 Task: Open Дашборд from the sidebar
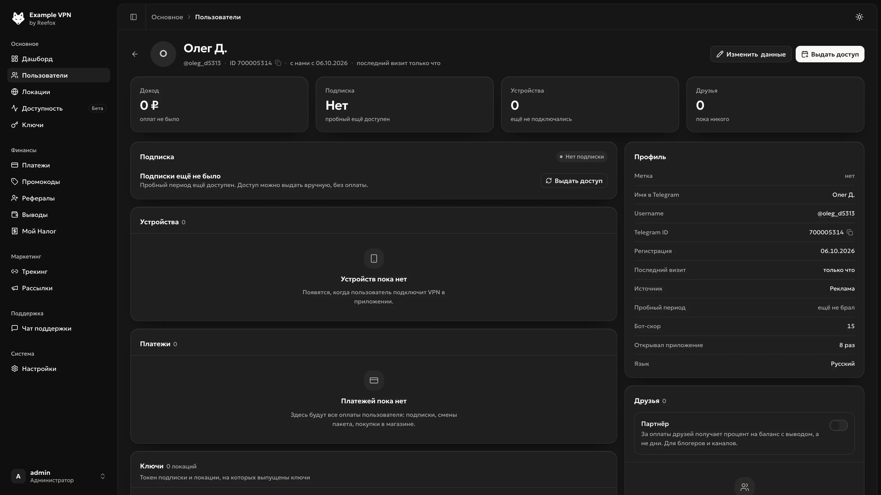tap(58, 59)
